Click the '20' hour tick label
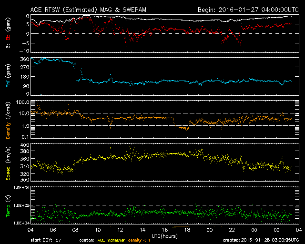305x244 pixels. 210,230
